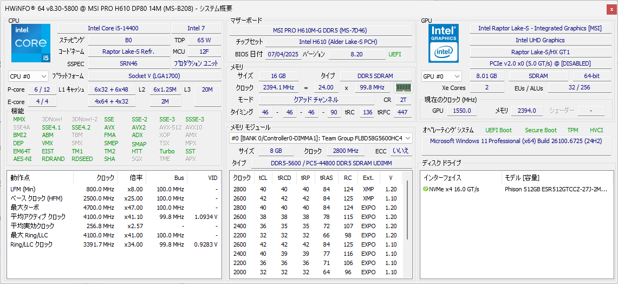The height and width of the screenshot is (284, 618).
Task: Click the Intel UHD Graphics field
Action: point(539,40)
